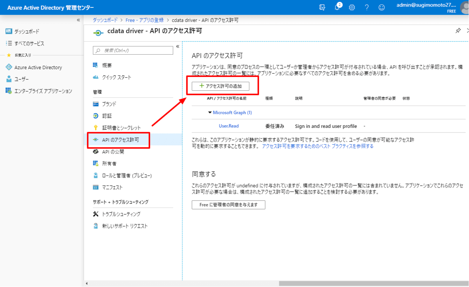The height and width of the screenshot is (287, 469).
Task: Click the help question mark icon
Action: click(x=367, y=7)
